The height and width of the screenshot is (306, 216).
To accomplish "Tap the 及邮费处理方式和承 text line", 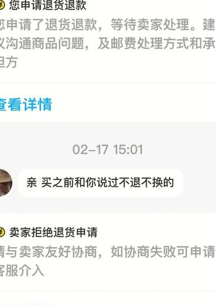I will [157, 43].
